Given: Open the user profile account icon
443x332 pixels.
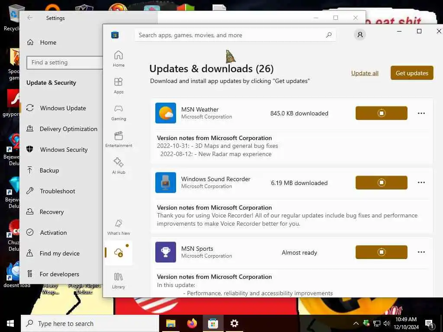Looking at the screenshot, I should [360, 35].
